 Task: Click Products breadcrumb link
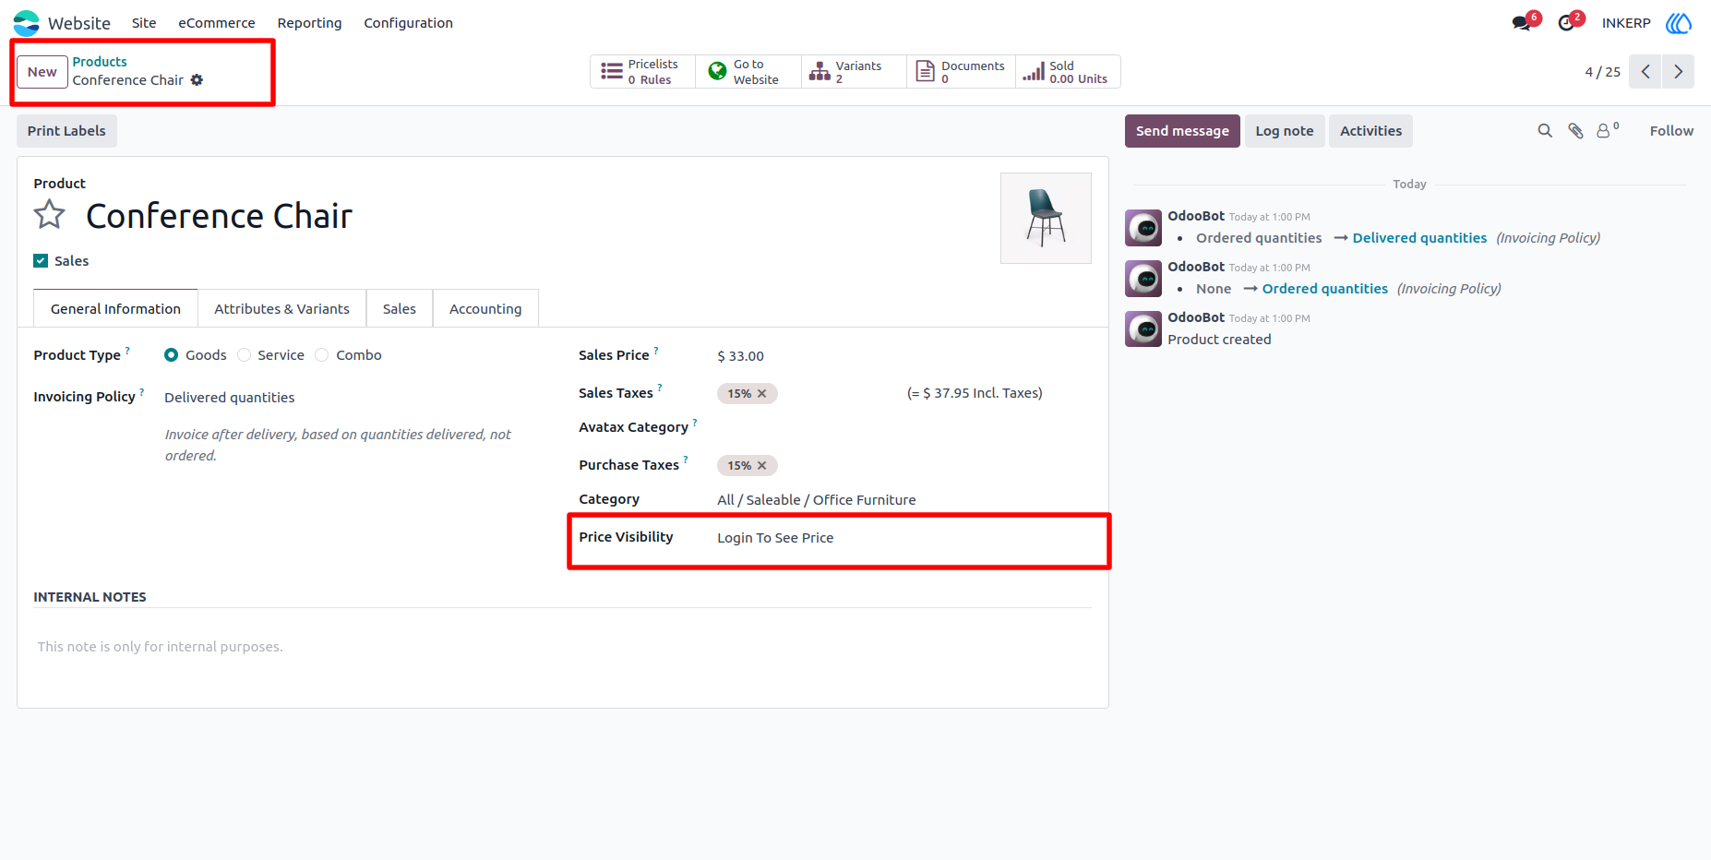[x=100, y=62]
